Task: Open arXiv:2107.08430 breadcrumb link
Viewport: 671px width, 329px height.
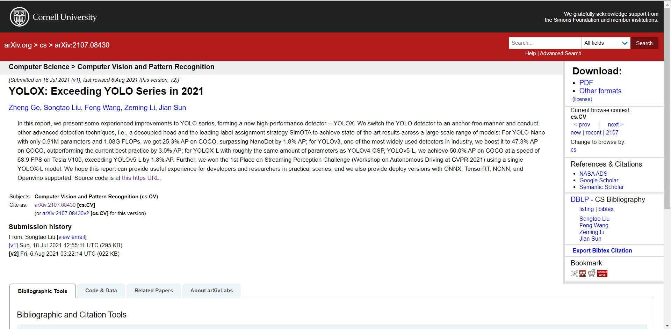Action: coord(82,45)
